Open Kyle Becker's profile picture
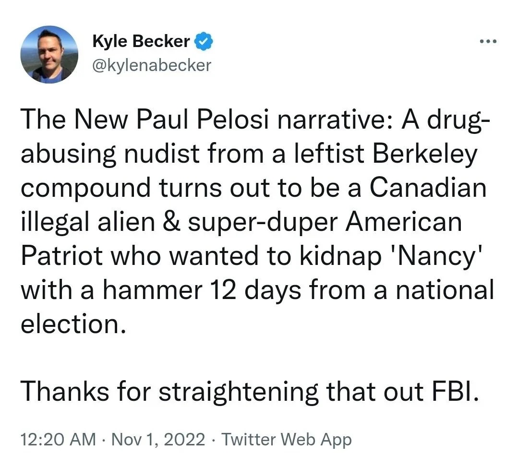 tap(49, 54)
